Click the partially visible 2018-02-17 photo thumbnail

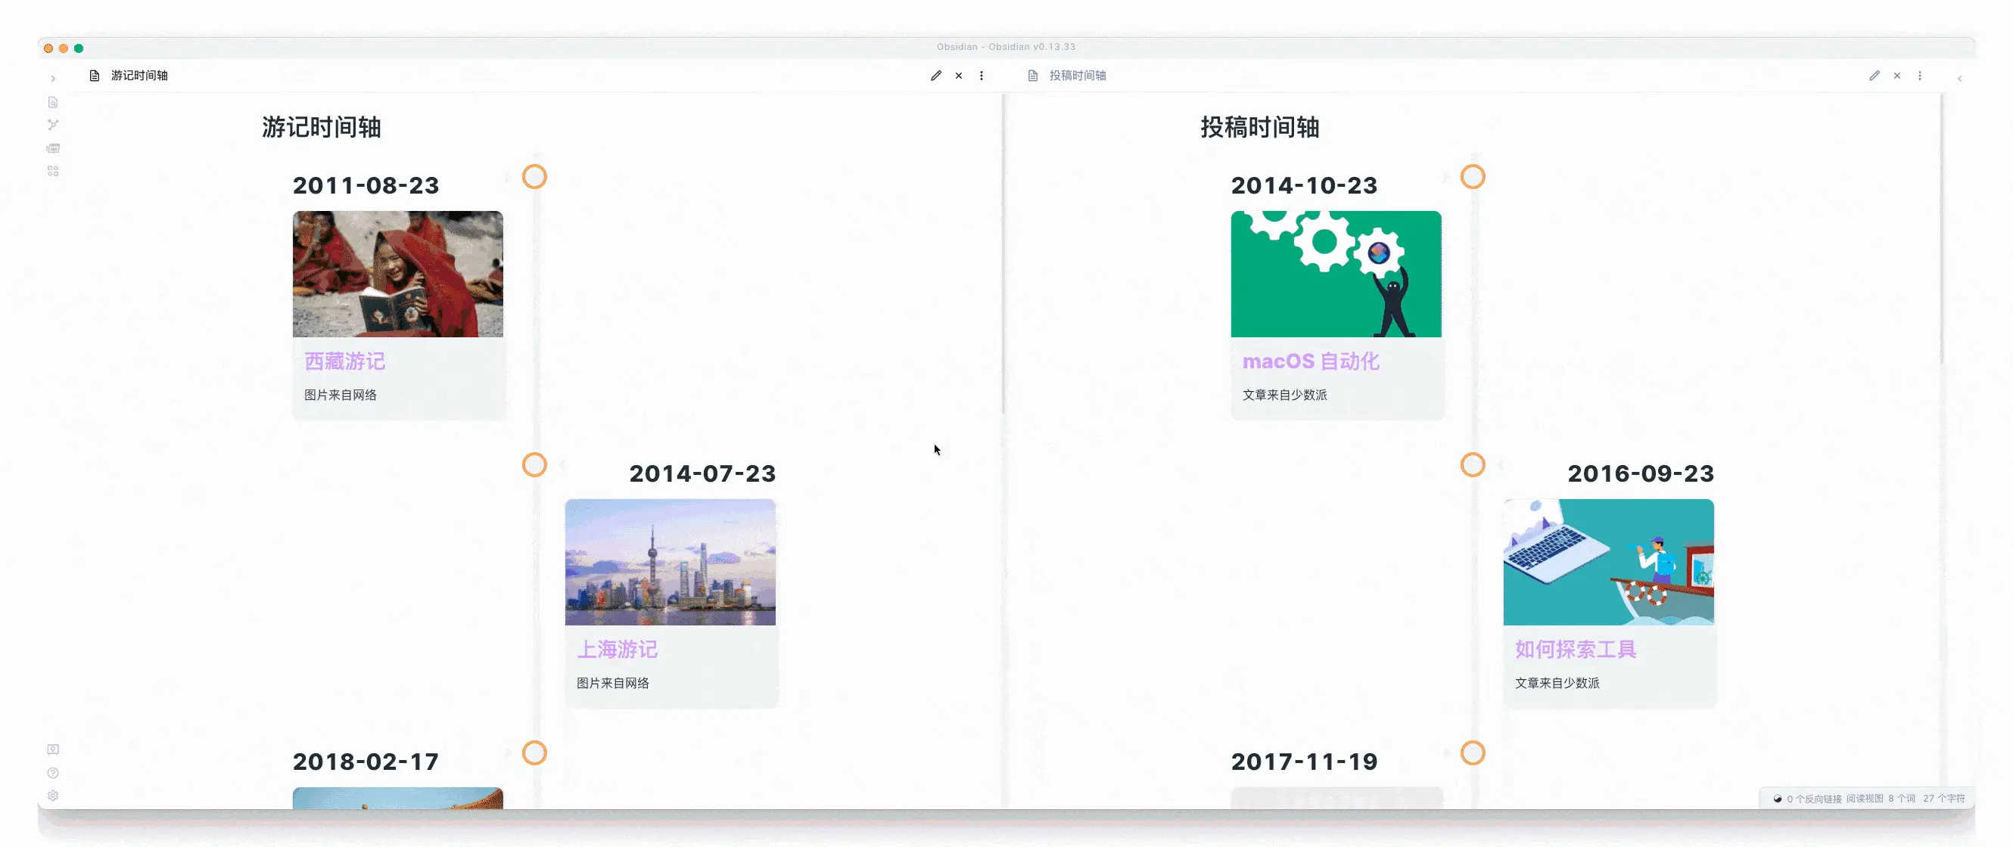point(398,798)
